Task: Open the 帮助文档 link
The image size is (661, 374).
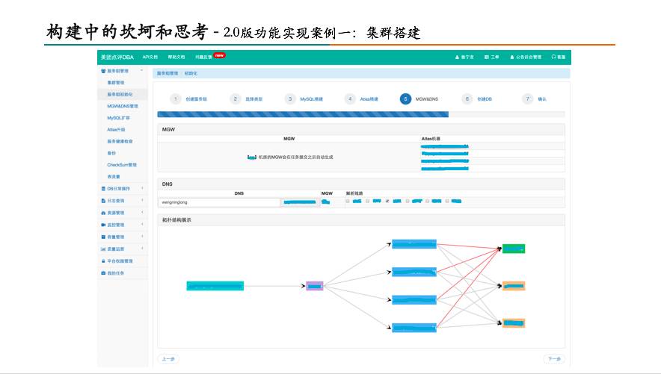Action: pyautogui.click(x=176, y=57)
